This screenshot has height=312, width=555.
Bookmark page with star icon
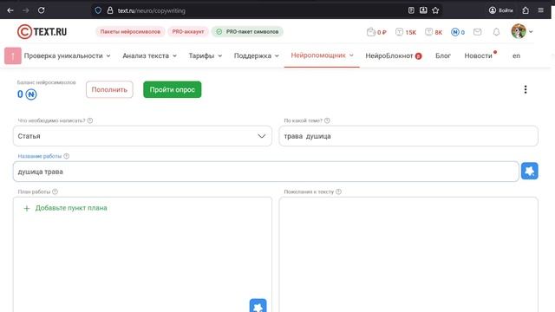[435, 10]
